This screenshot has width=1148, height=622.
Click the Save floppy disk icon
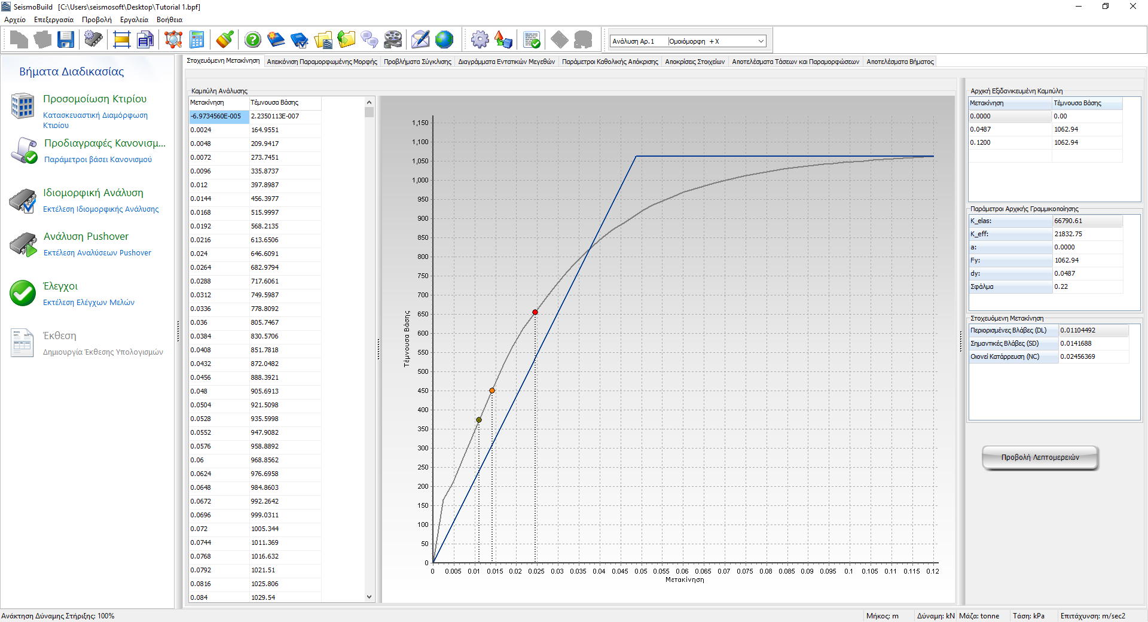click(x=66, y=40)
